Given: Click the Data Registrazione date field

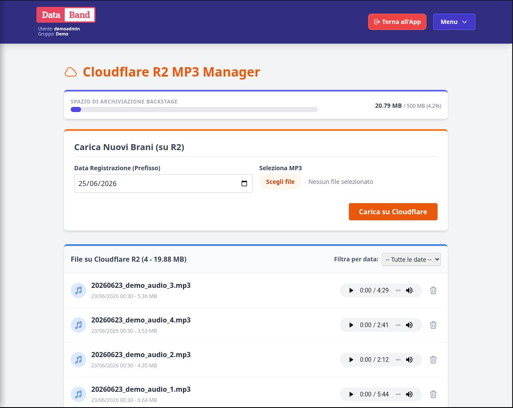Looking at the screenshot, I should tap(163, 183).
